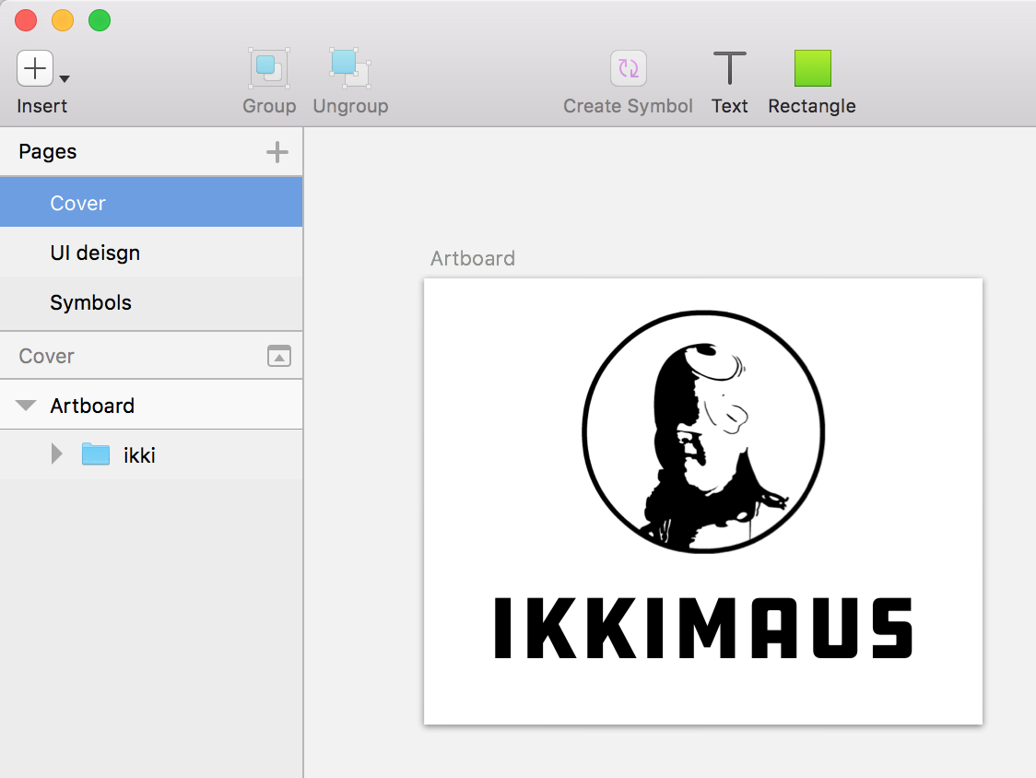The image size is (1036, 778).
Task: Open the UI deisgn page
Action: click(x=151, y=253)
